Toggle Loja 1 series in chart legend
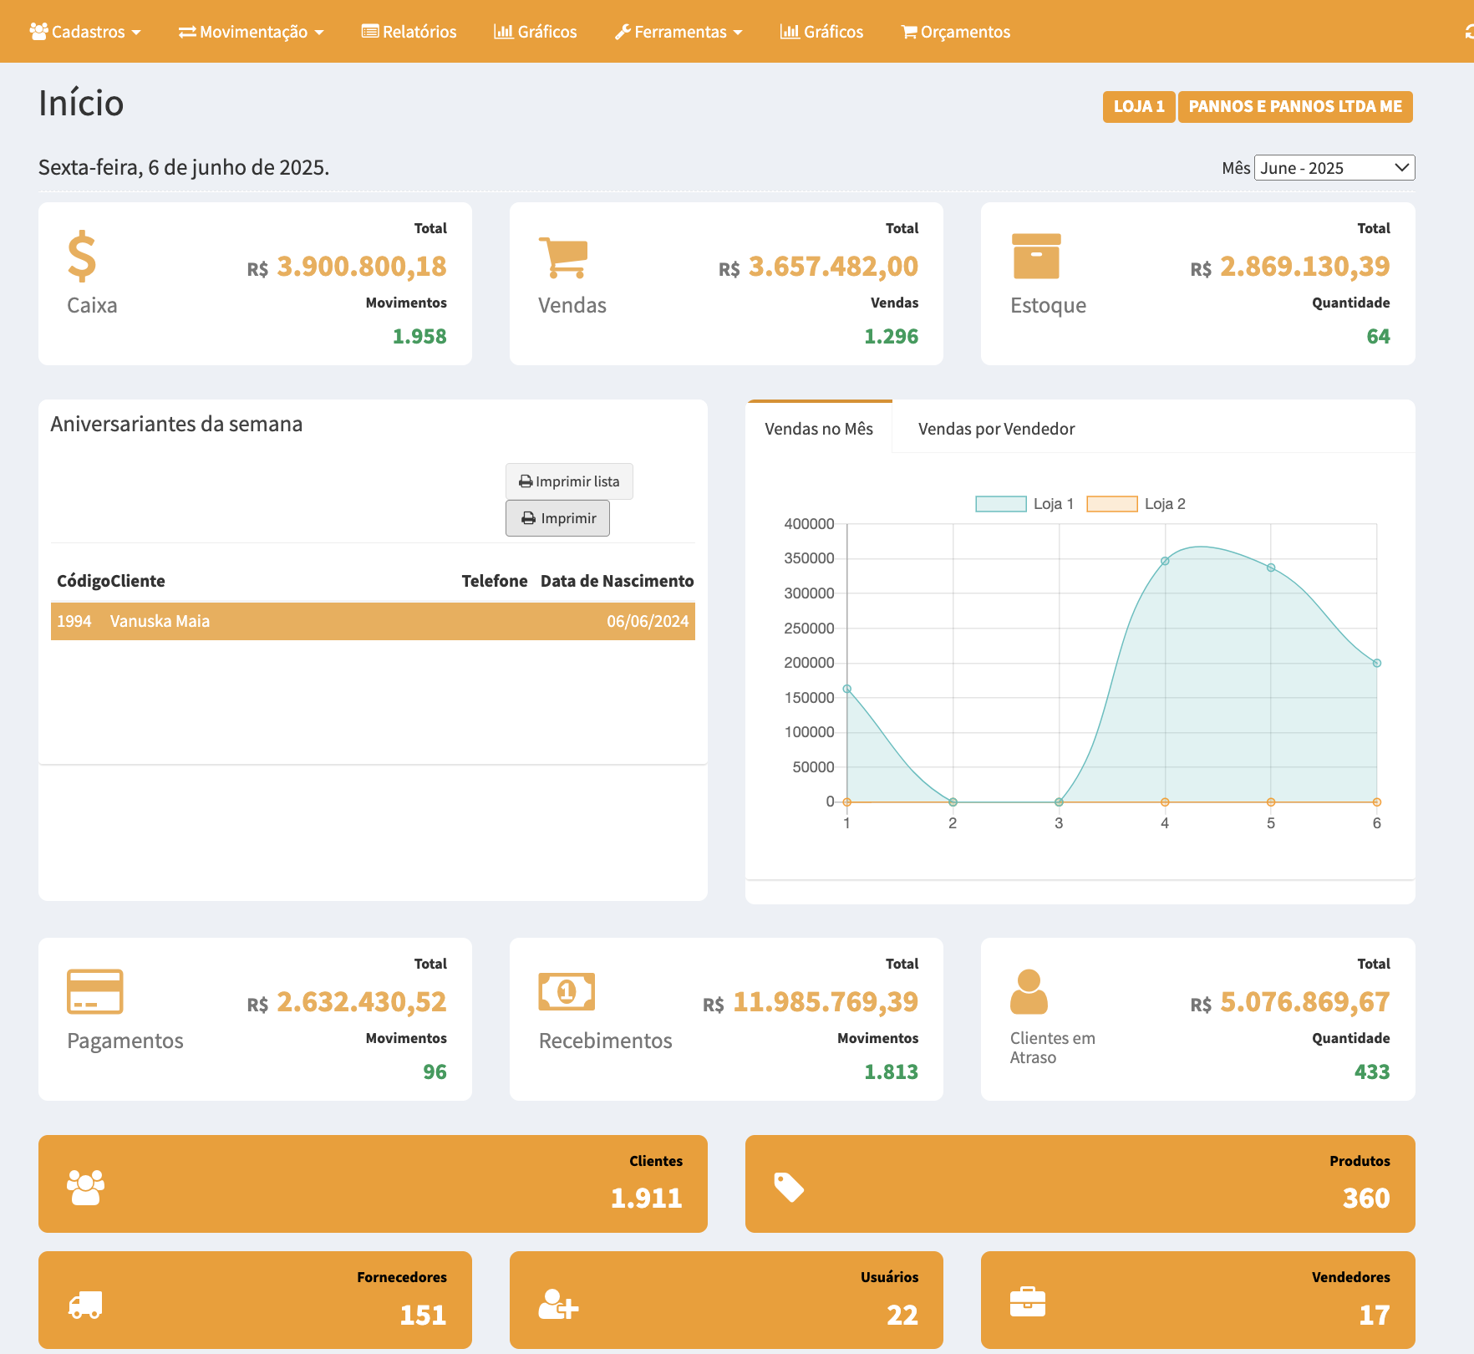 click(1024, 504)
